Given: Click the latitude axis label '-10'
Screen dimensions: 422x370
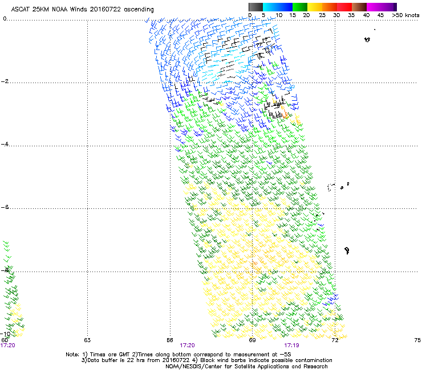Looking at the screenshot, I should click(6, 334).
